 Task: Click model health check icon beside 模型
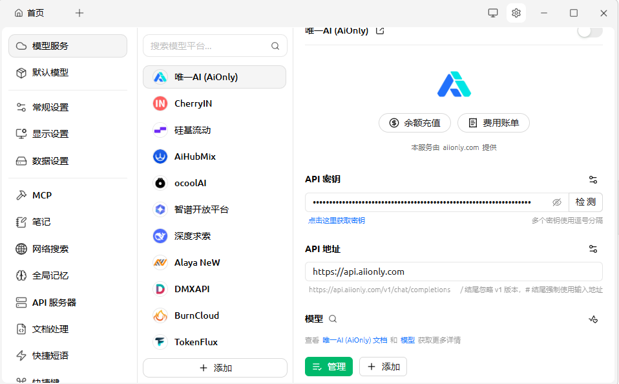tap(593, 319)
